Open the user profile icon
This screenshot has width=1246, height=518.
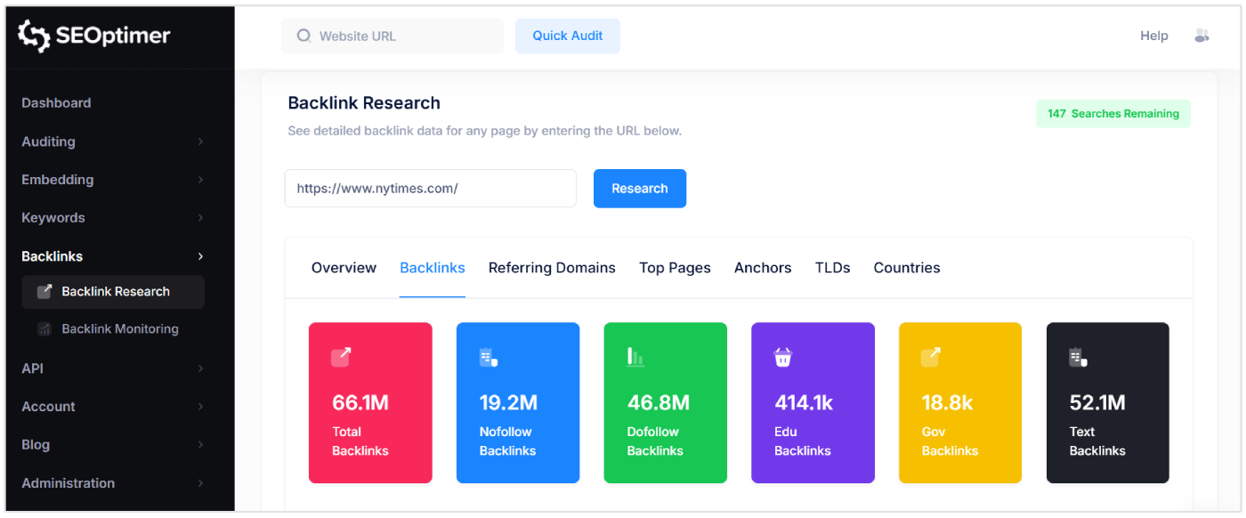coord(1201,35)
